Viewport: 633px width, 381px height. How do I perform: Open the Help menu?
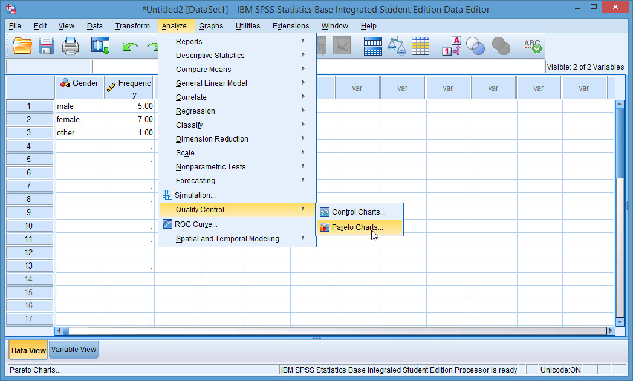point(368,26)
